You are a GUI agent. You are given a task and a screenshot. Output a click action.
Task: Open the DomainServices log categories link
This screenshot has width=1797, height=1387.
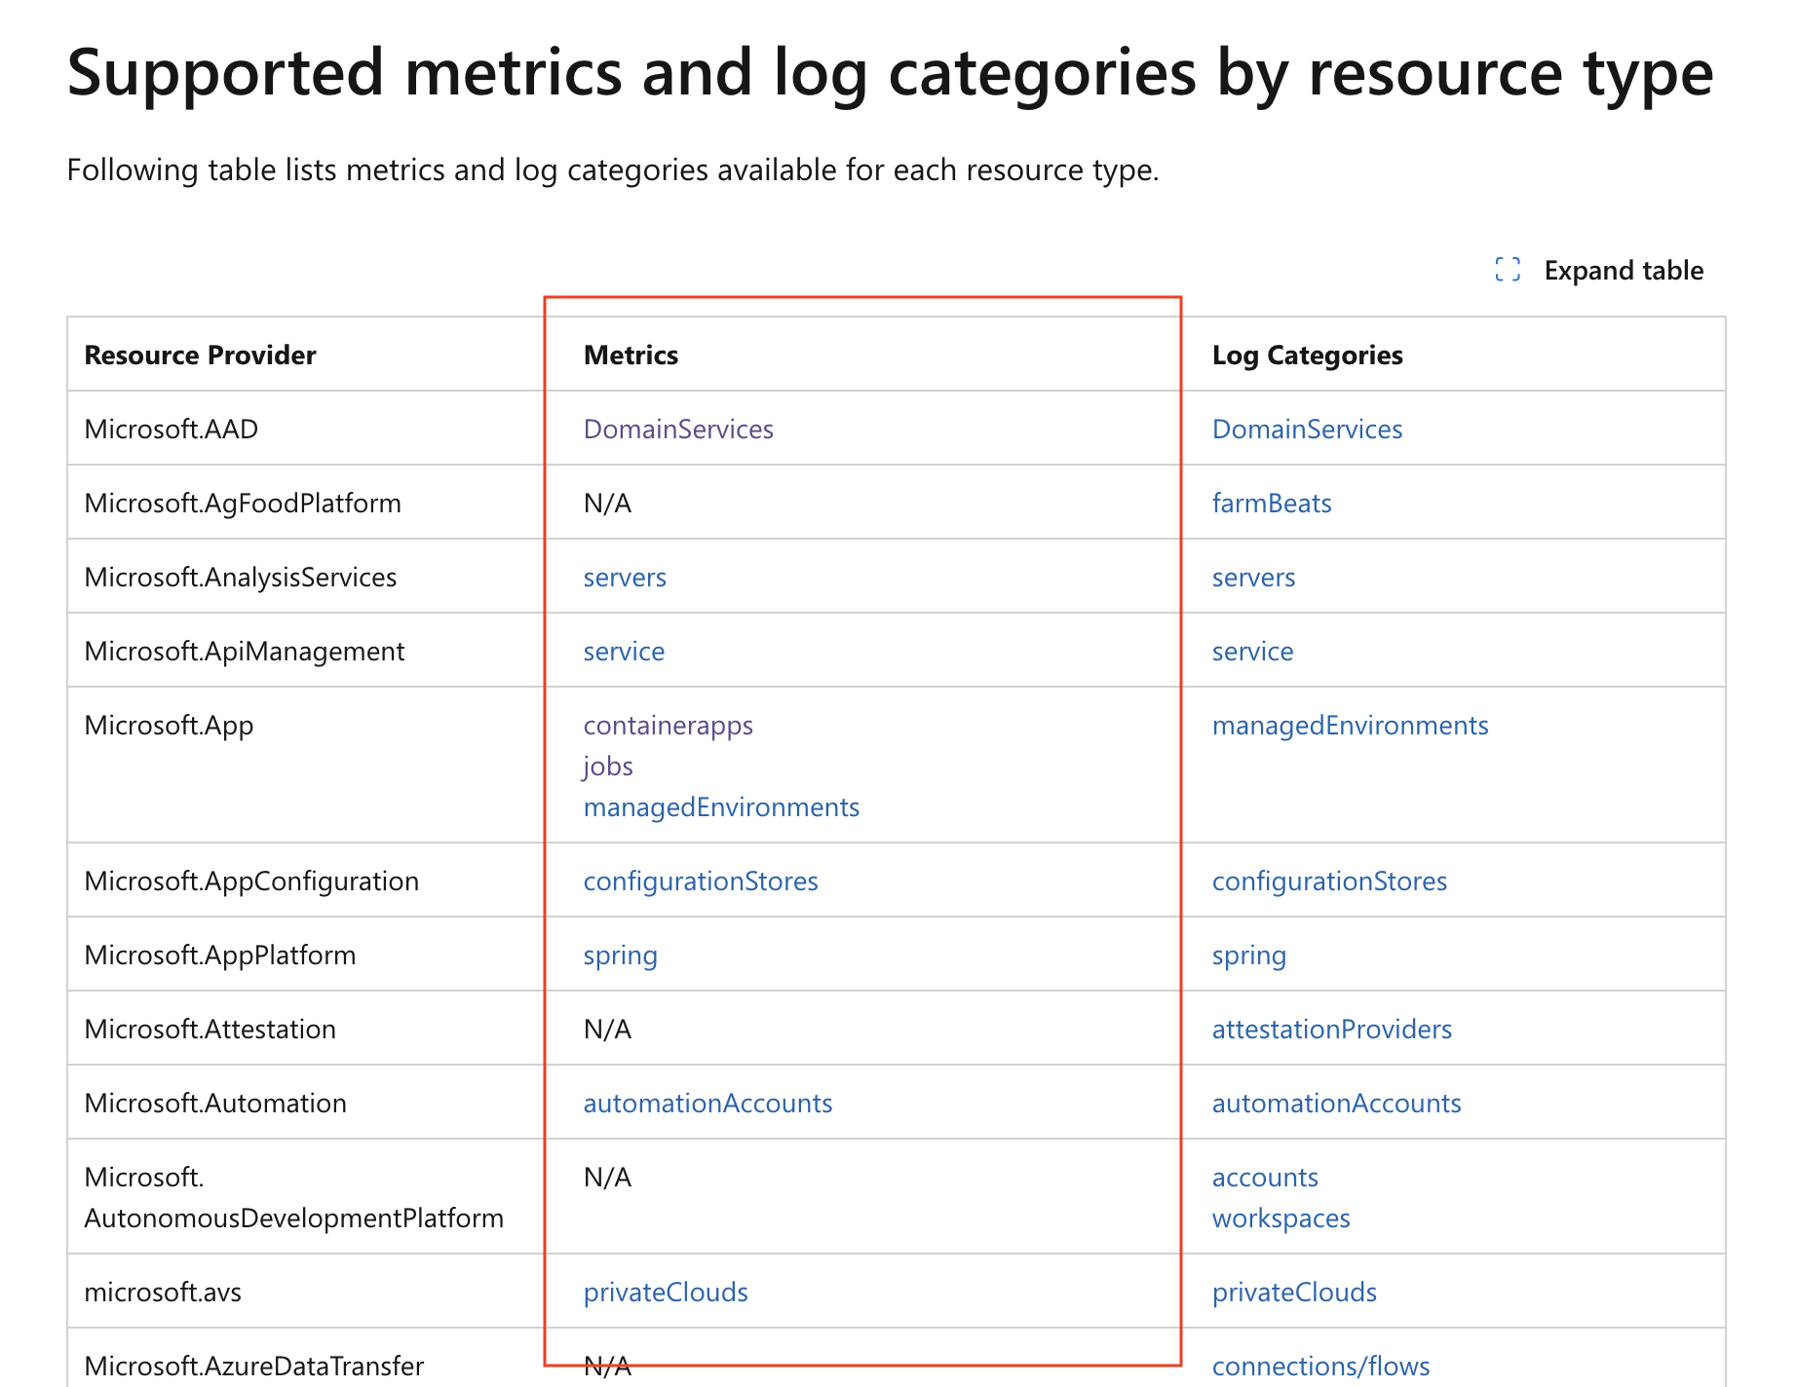[x=1306, y=429]
